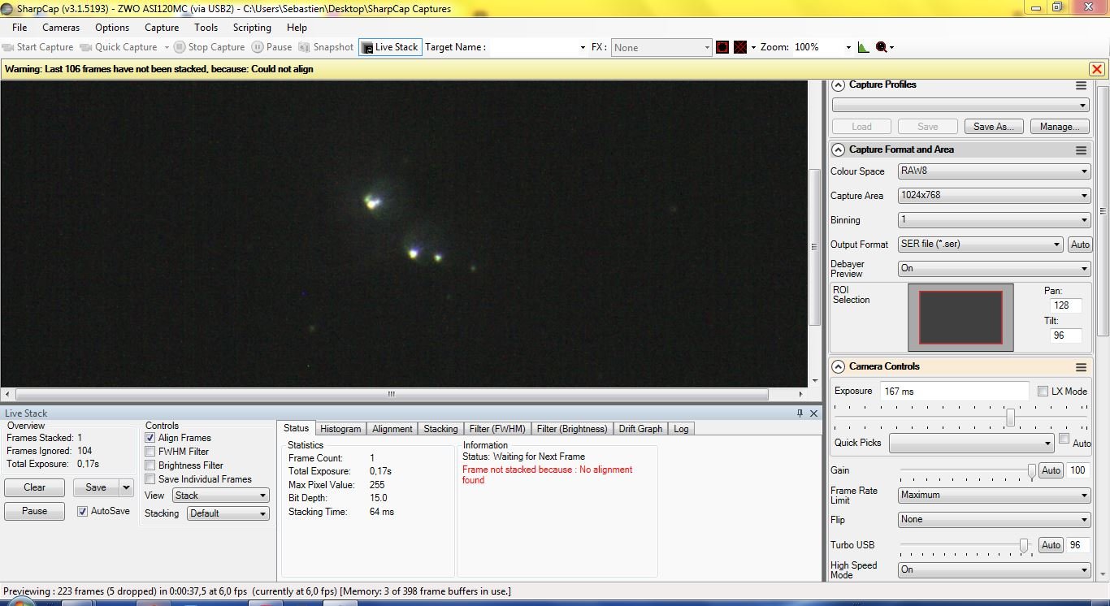Click the red circle reticule overlay icon
1110x606 pixels.
pyautogui.click(x=722, y=47)
